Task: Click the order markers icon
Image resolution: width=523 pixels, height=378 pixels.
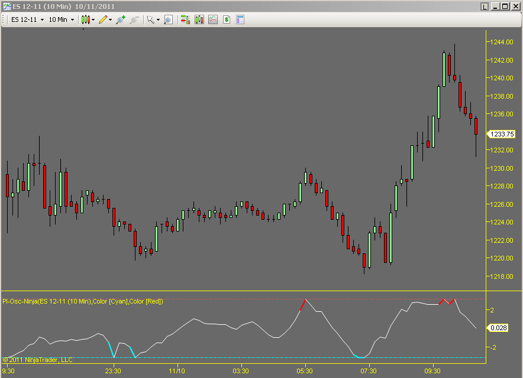Action: click(x=184, y=19)
